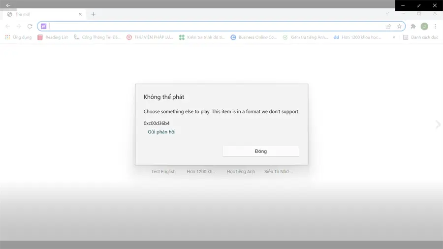Open the Ứng dụng apps grid
The image size is (443, 249).
(x=18, y=37)
